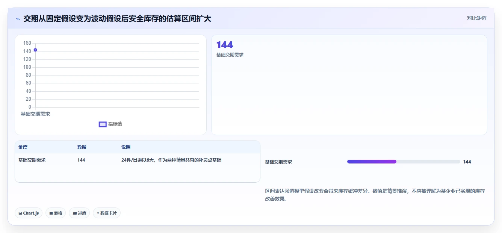Open the 对比矩阵 link in header

476,18
